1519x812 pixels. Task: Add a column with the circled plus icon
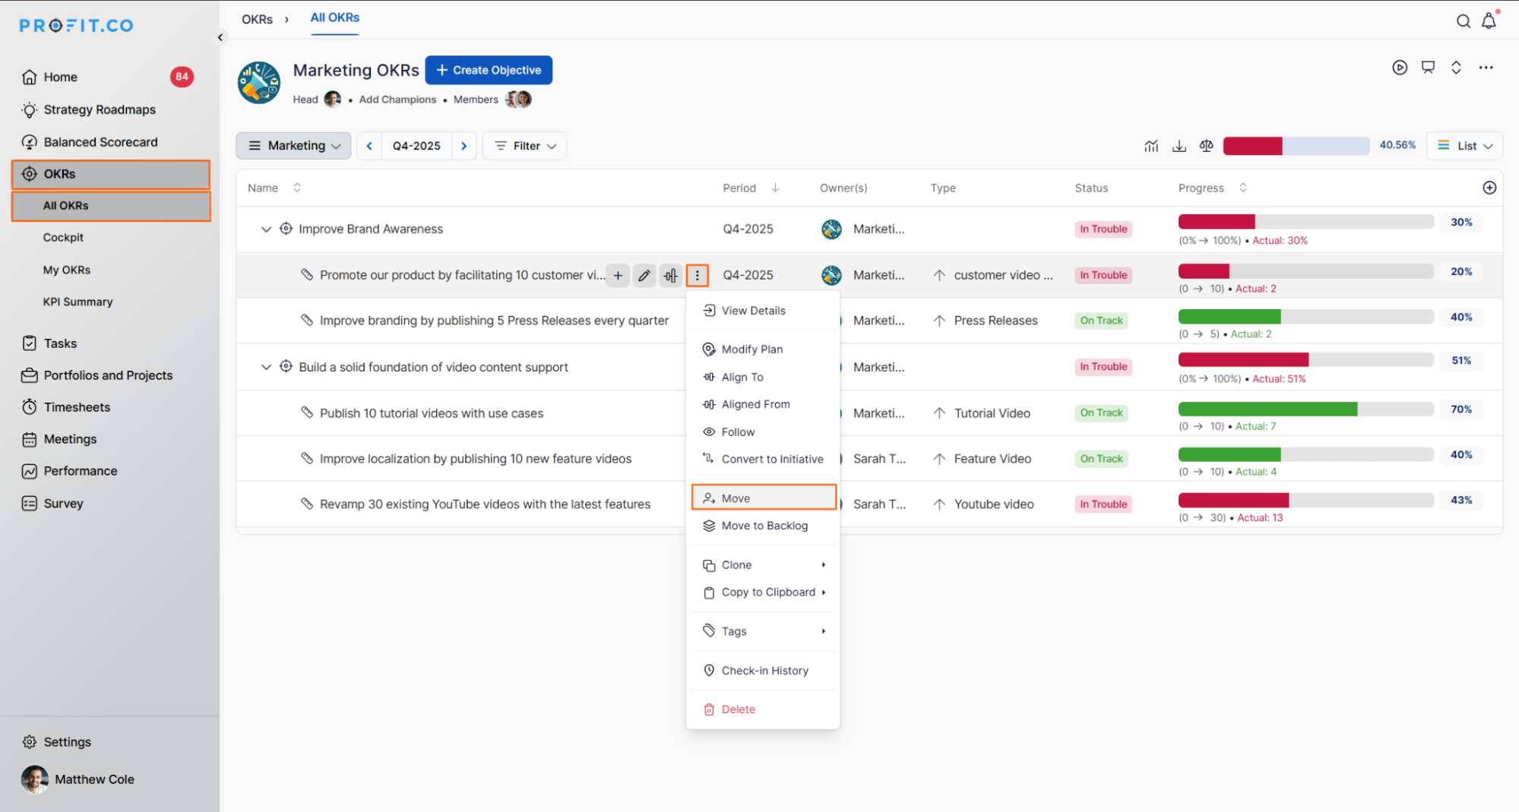click(x=1489, y=188)
